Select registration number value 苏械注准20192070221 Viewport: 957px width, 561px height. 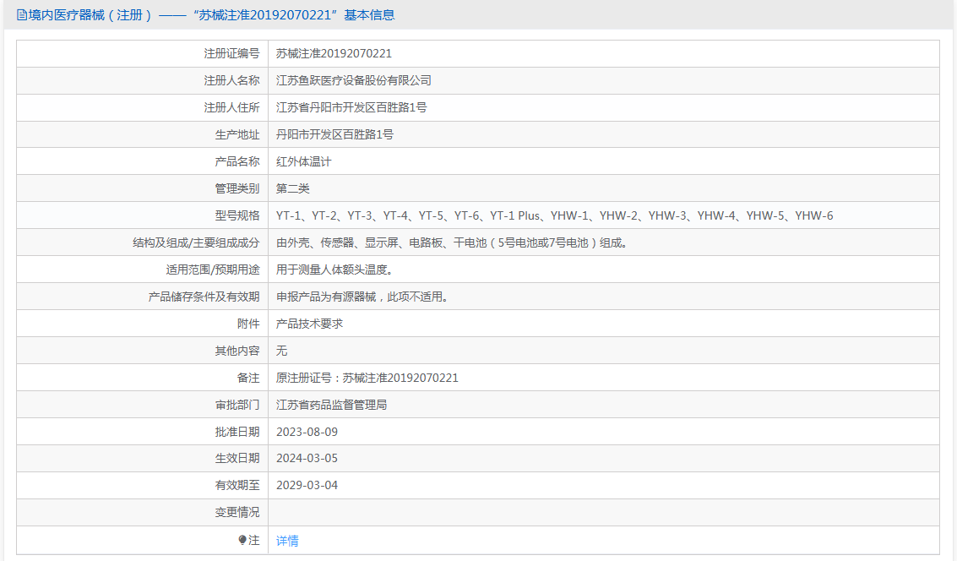pos(334,54)
